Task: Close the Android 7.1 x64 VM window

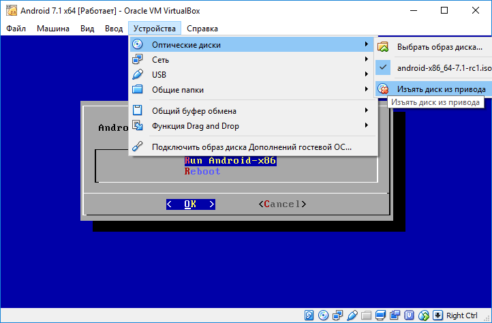Action: [x=476, y=10]
